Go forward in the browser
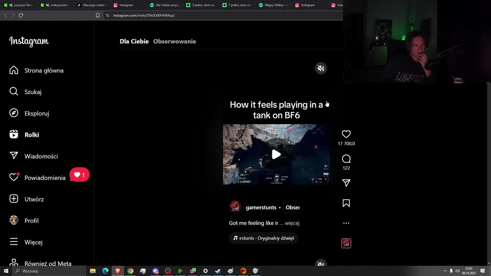This screenshot has height=276, width=491. [x=13, y=15]
